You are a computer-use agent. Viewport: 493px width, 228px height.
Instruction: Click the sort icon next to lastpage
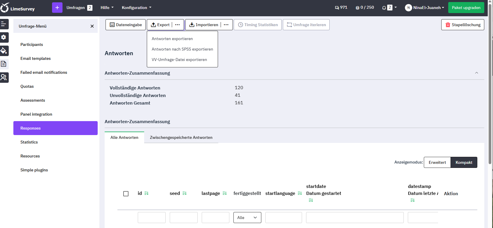[x=224, y=193]
